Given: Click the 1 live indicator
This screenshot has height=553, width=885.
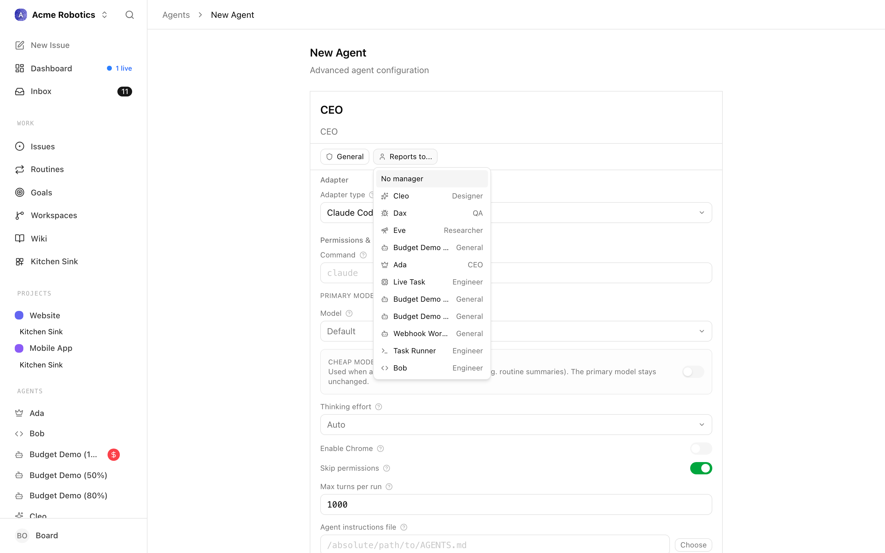Looking at the screenshot, I should [120, 69].
